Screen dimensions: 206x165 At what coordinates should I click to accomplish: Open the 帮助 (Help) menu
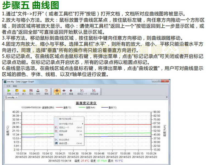15,86
